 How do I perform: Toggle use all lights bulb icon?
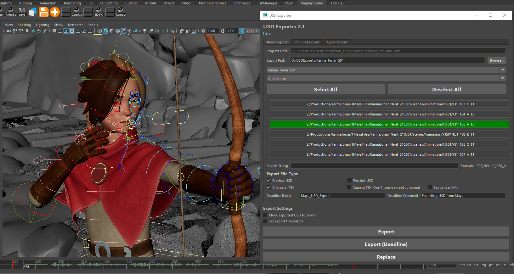(129, 31)
